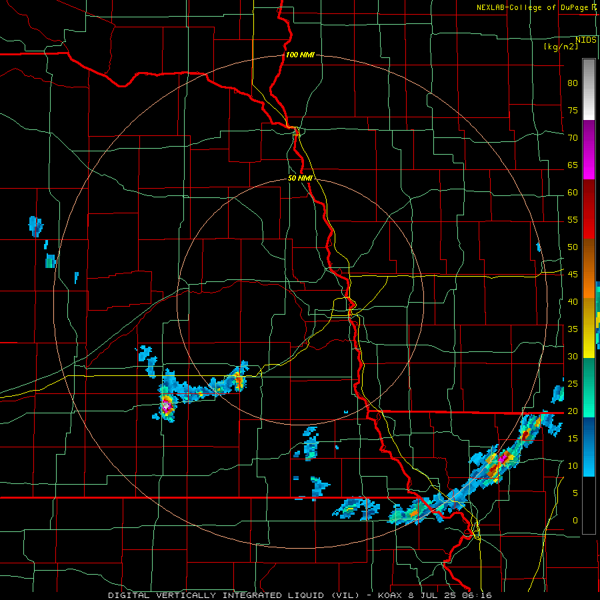Click the scale value 25

coord(573,383)
